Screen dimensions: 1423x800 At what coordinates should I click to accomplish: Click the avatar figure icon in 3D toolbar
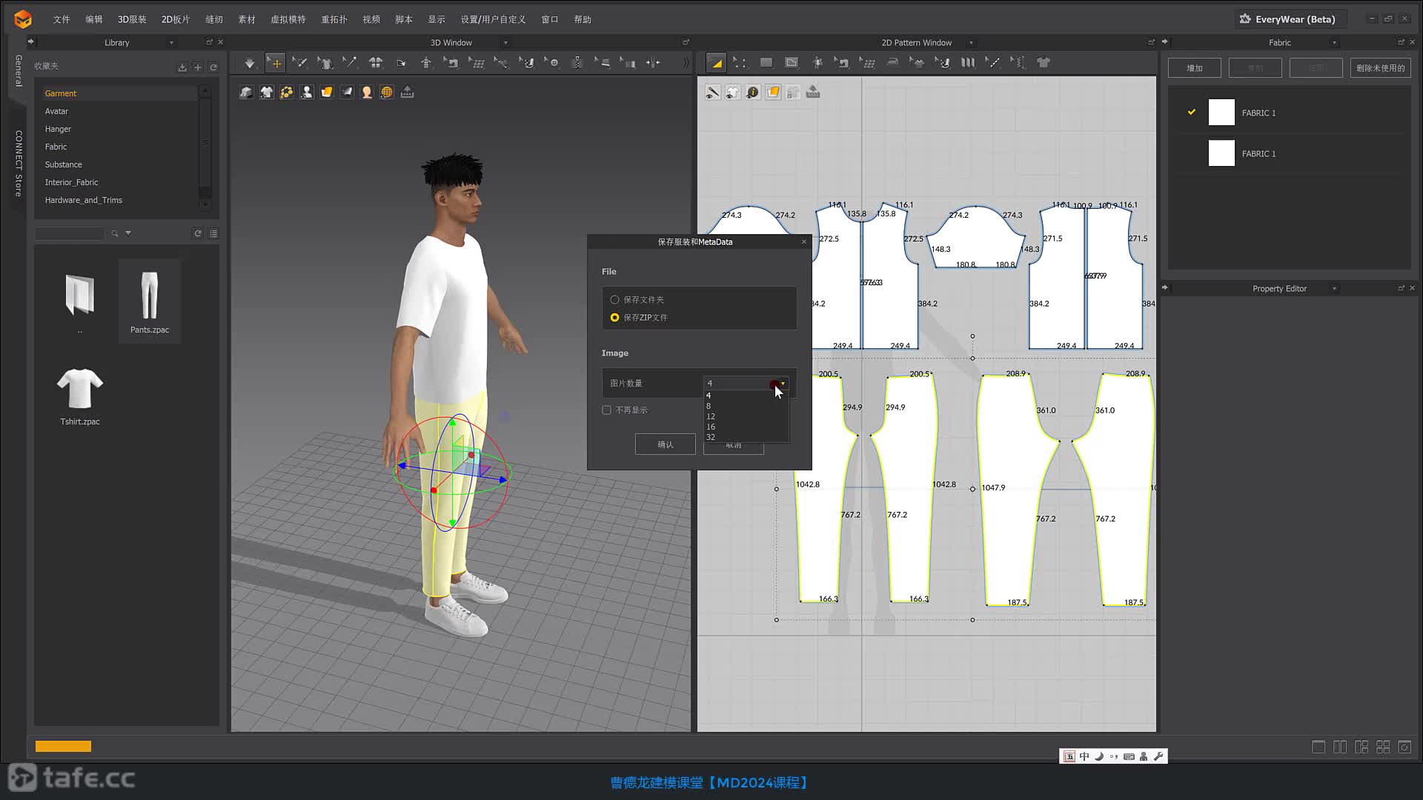coord(426,64)
